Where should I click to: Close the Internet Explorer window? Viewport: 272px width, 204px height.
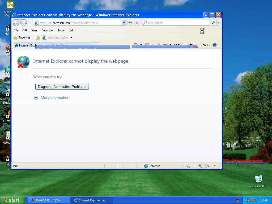pos(218,15)
